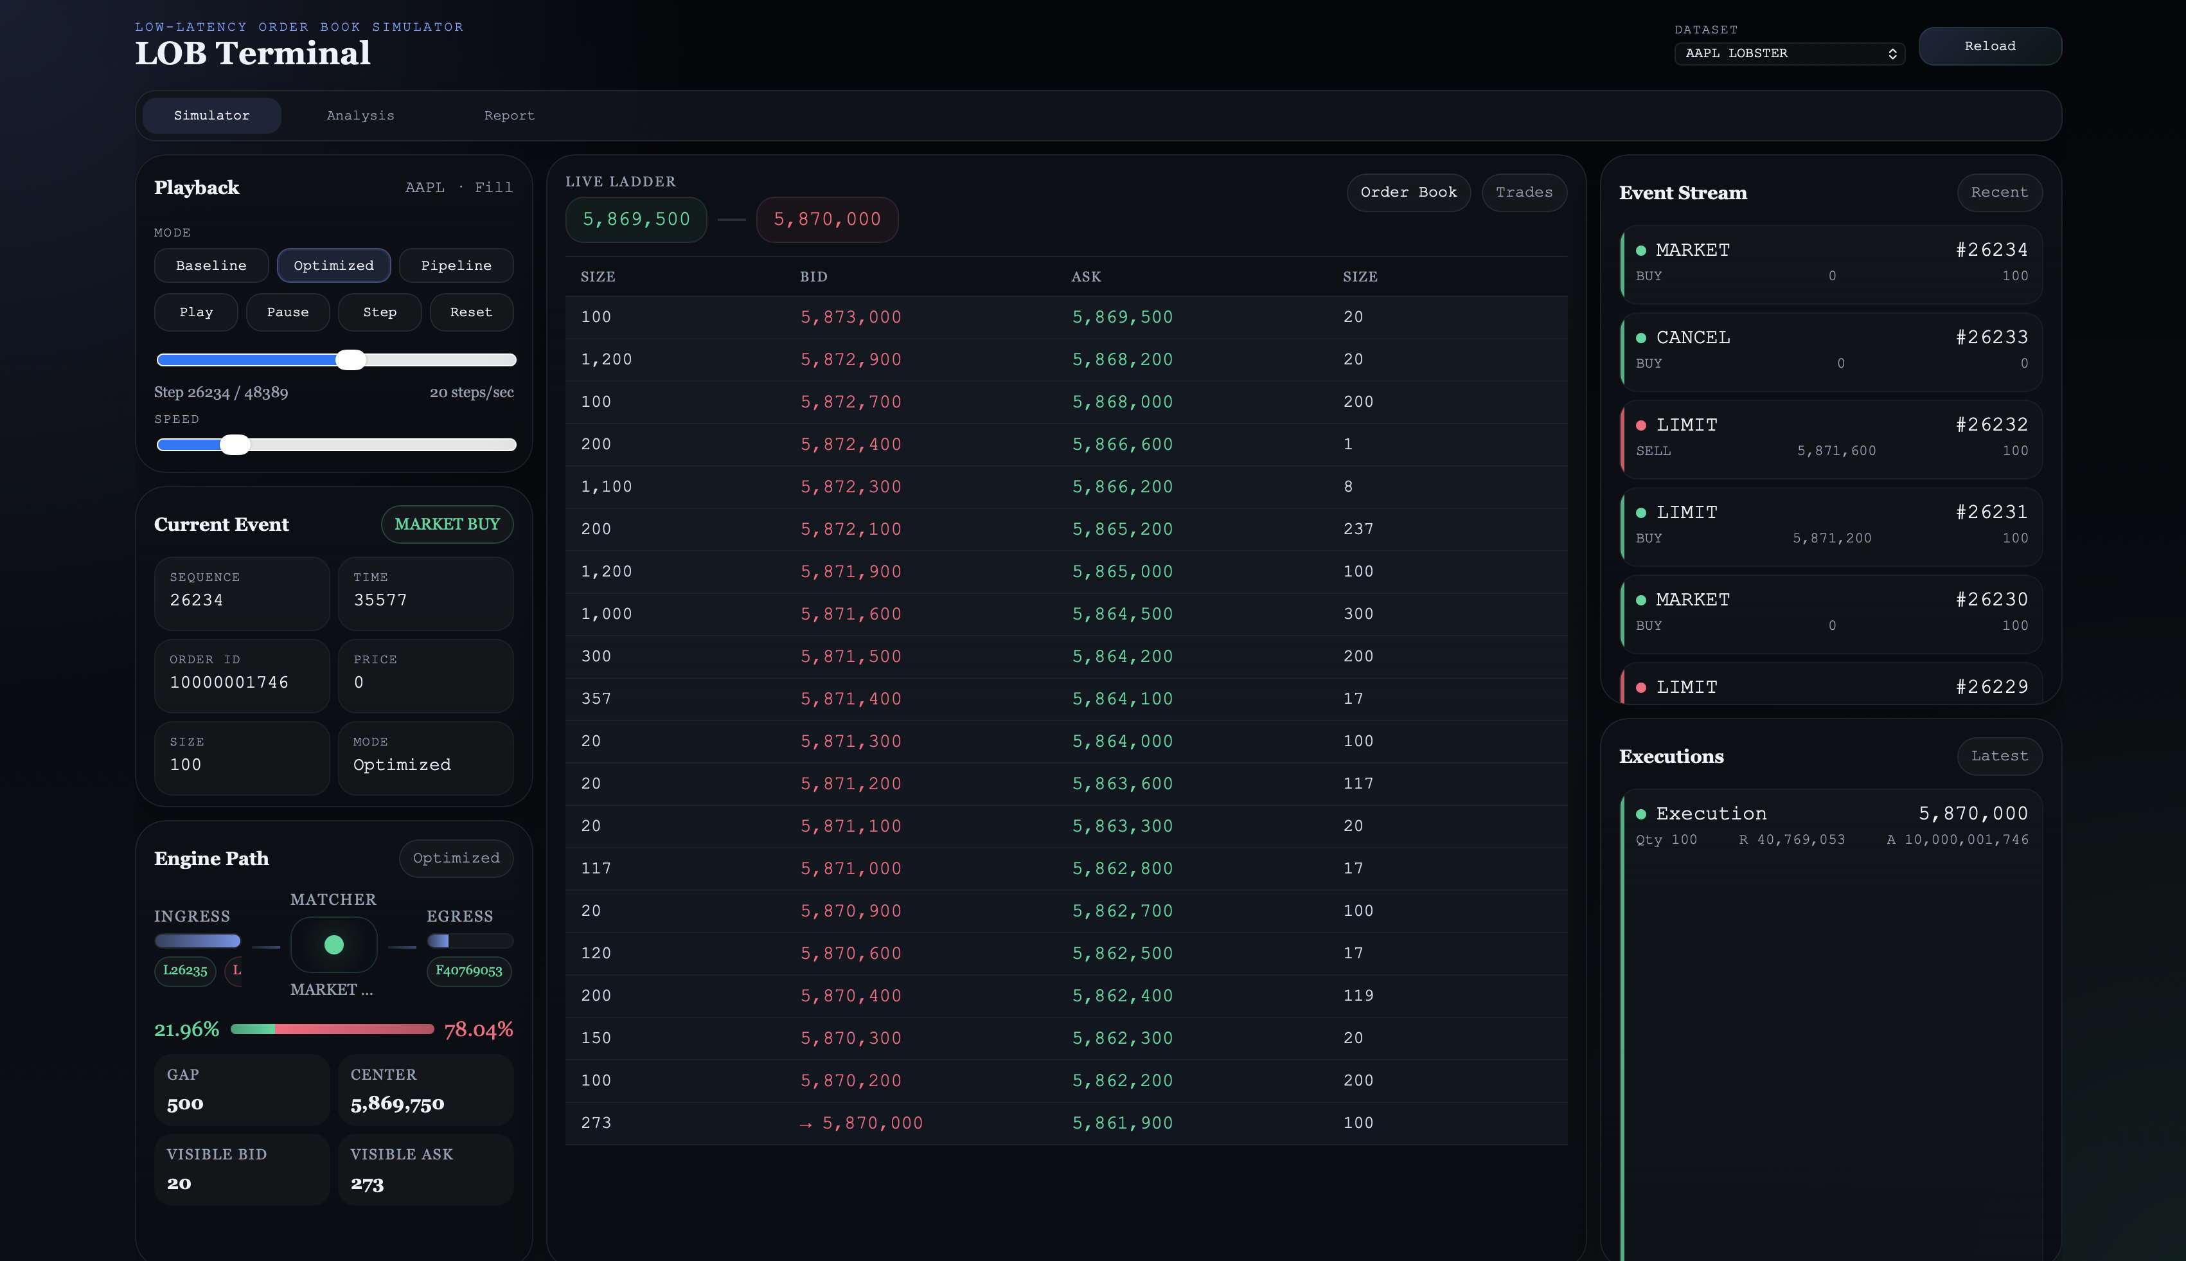Open the AAPL LOBSTER dataset selector
Viewport: 2186px width, 1261px height.
[x=1789, y=54]
